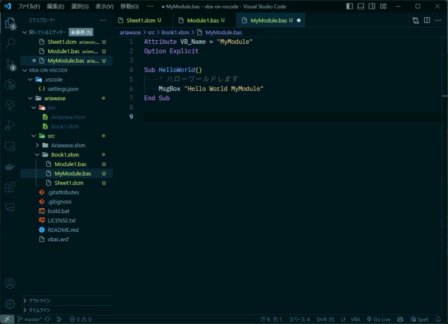448x324 pixels.
Task: Toggle Go Live server in status bar
Action: pyautogui.click(x=378, y=319)
